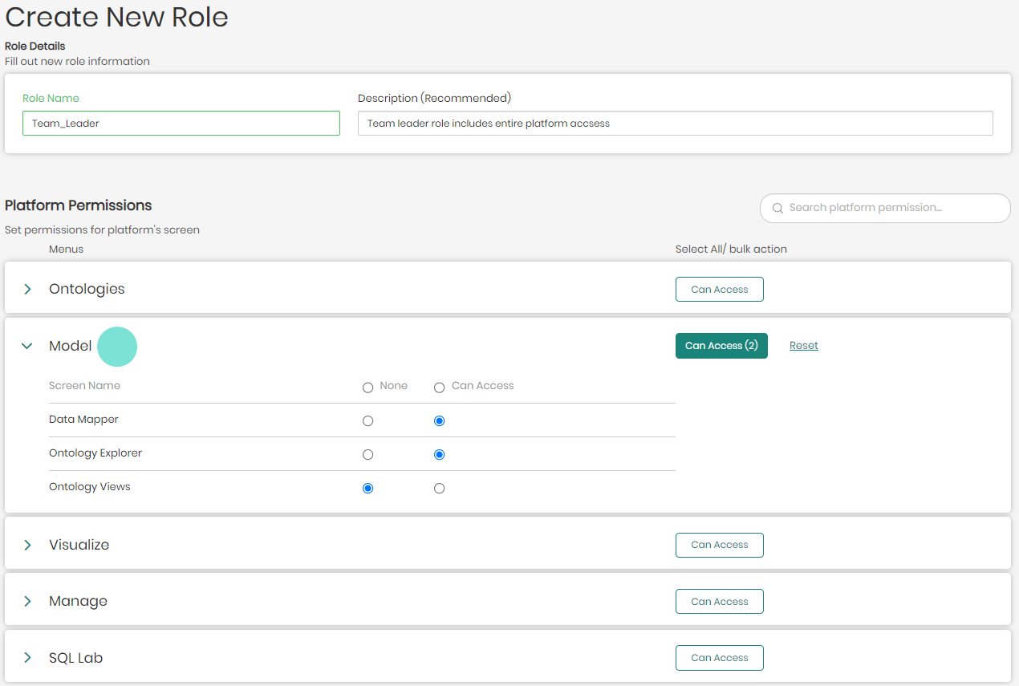The height and width of the screenshot is (686, 1019).
Task: Expand the Ontologies section chevron
Action: 27,289
